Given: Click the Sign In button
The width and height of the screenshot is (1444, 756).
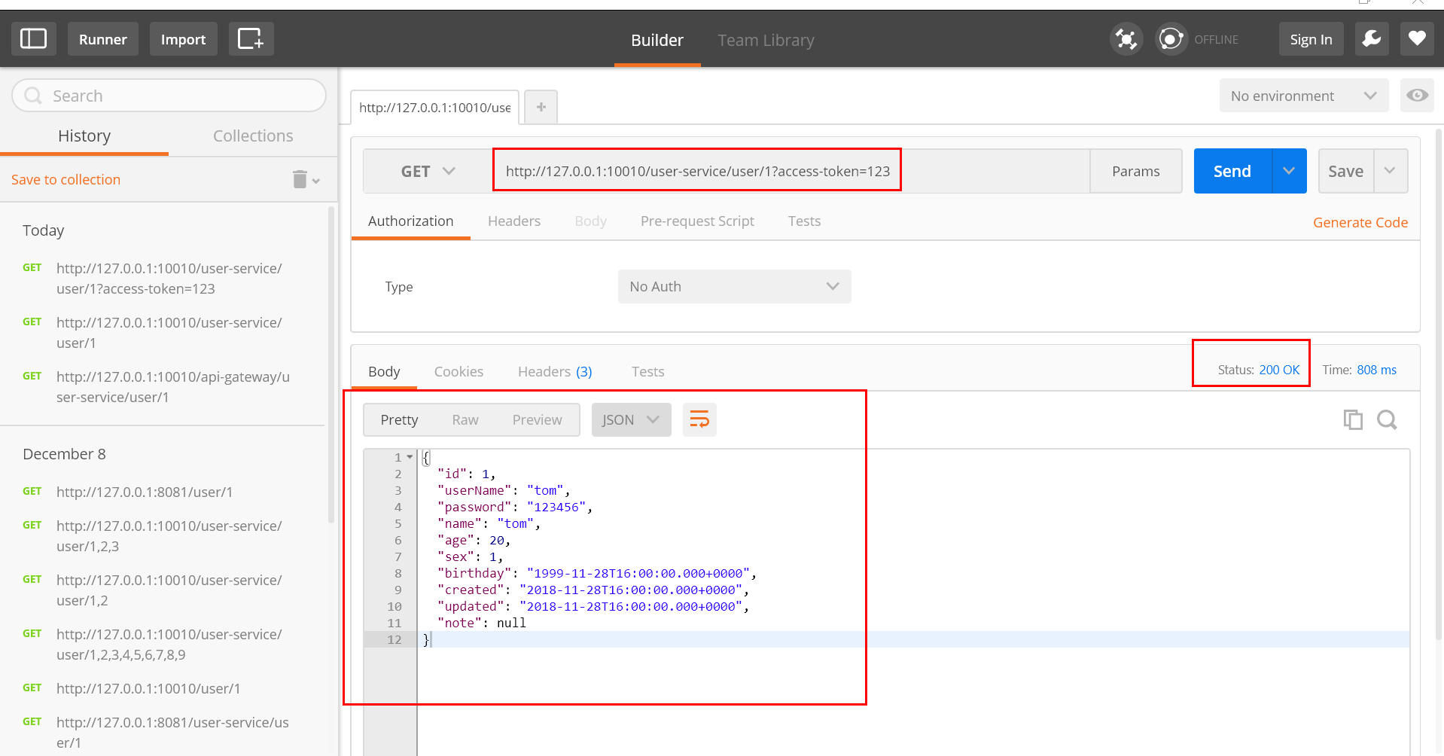Looking at the screenshot, I should pos(1311,39).
